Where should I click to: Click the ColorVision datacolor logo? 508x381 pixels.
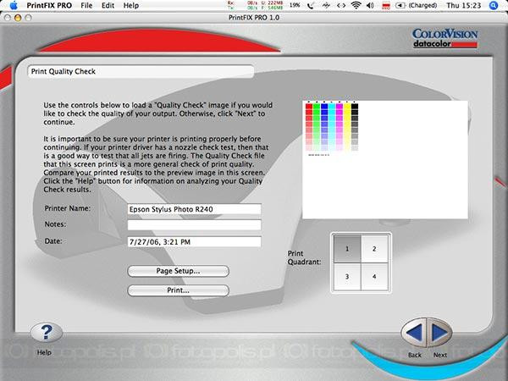click(444, 39)
